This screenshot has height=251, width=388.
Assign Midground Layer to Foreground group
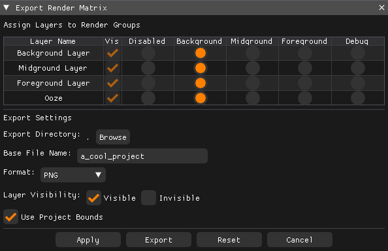click(x=305, y=68)
